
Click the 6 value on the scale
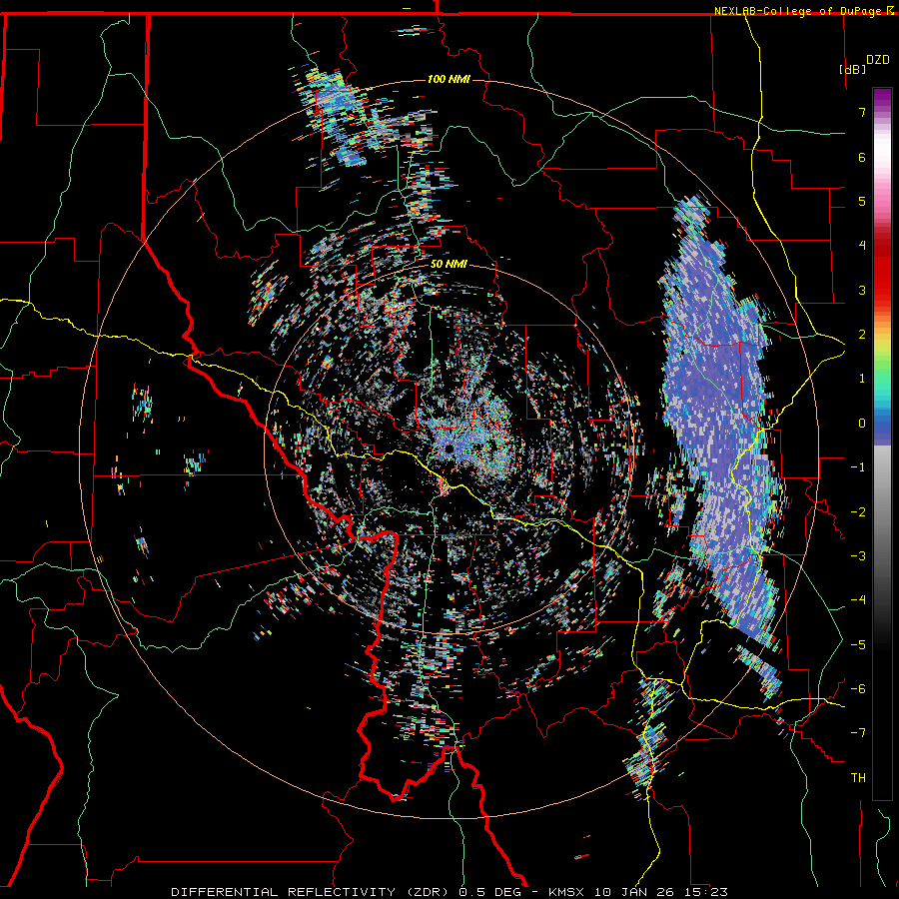862,157
